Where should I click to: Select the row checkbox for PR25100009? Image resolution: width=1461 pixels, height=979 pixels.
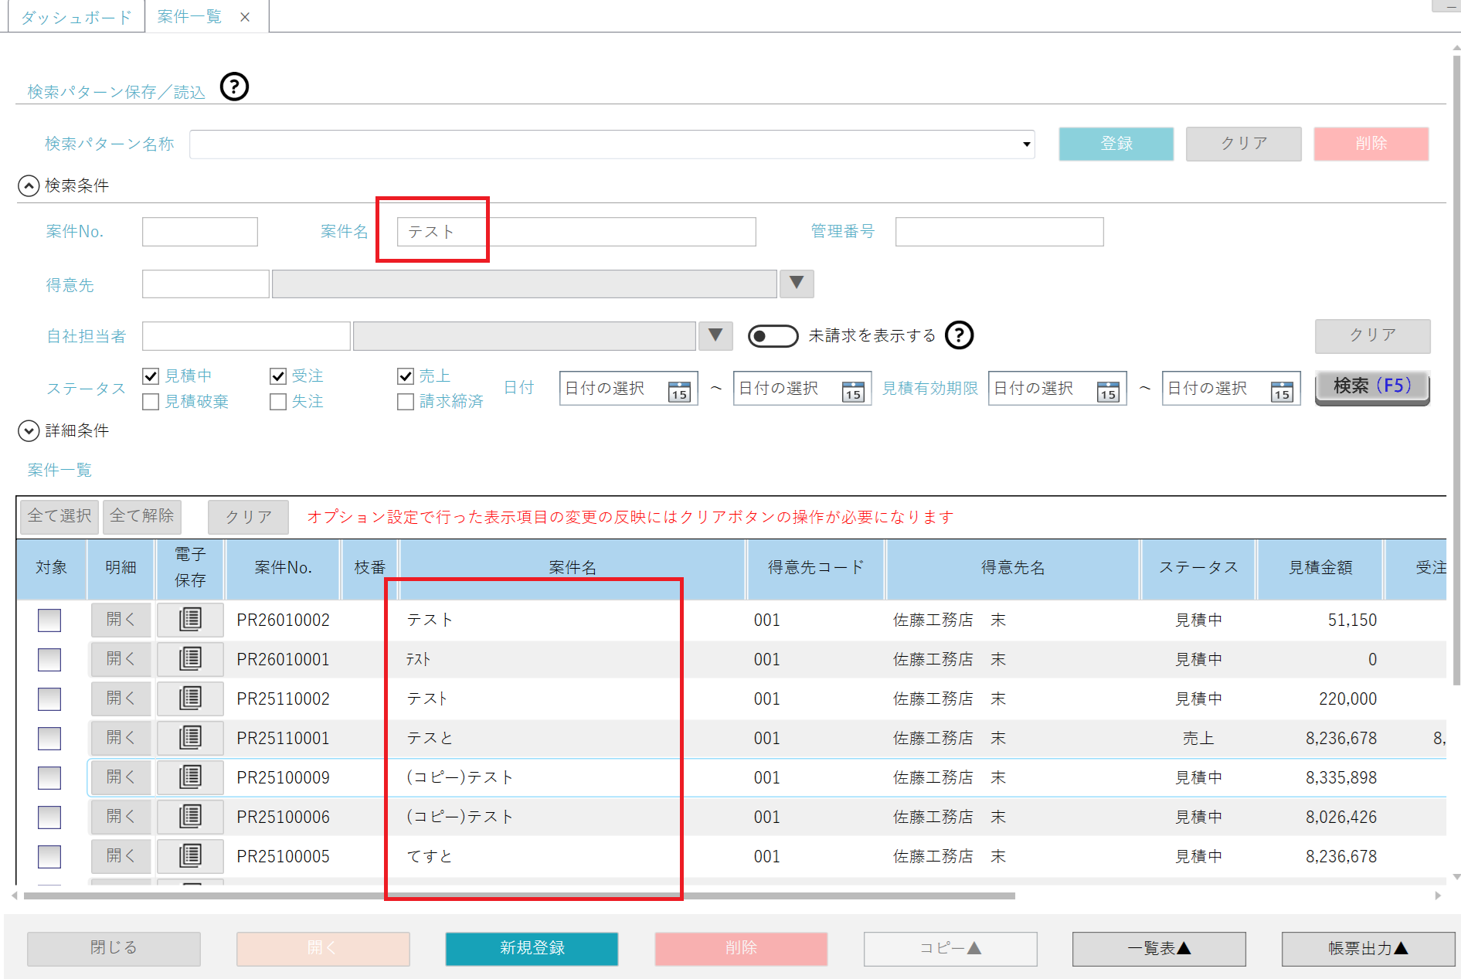49,777
